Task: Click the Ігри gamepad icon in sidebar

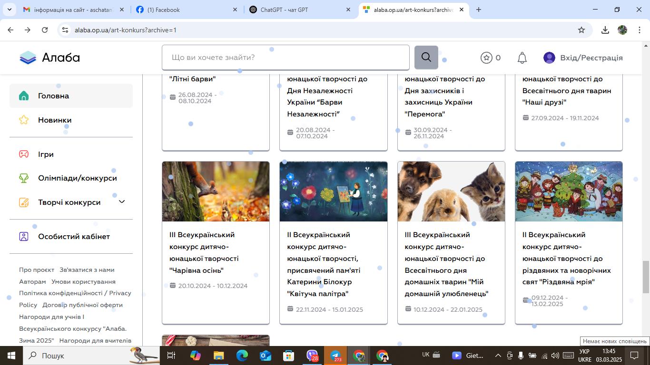Action: click(24, 154)
